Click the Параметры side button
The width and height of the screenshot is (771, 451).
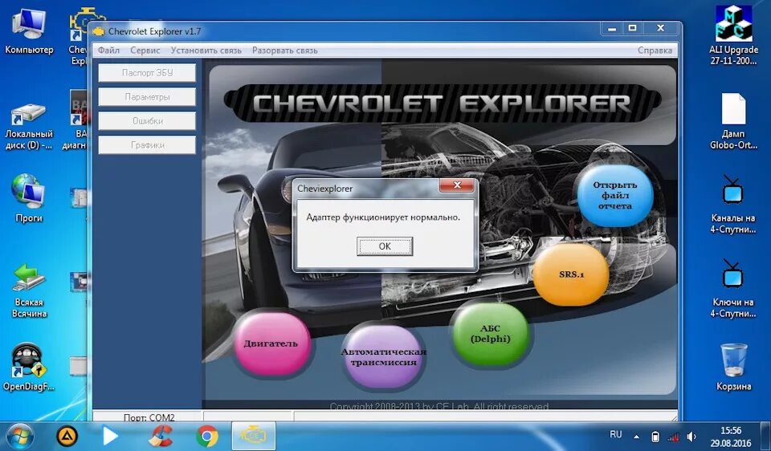(x=147, y=97)
